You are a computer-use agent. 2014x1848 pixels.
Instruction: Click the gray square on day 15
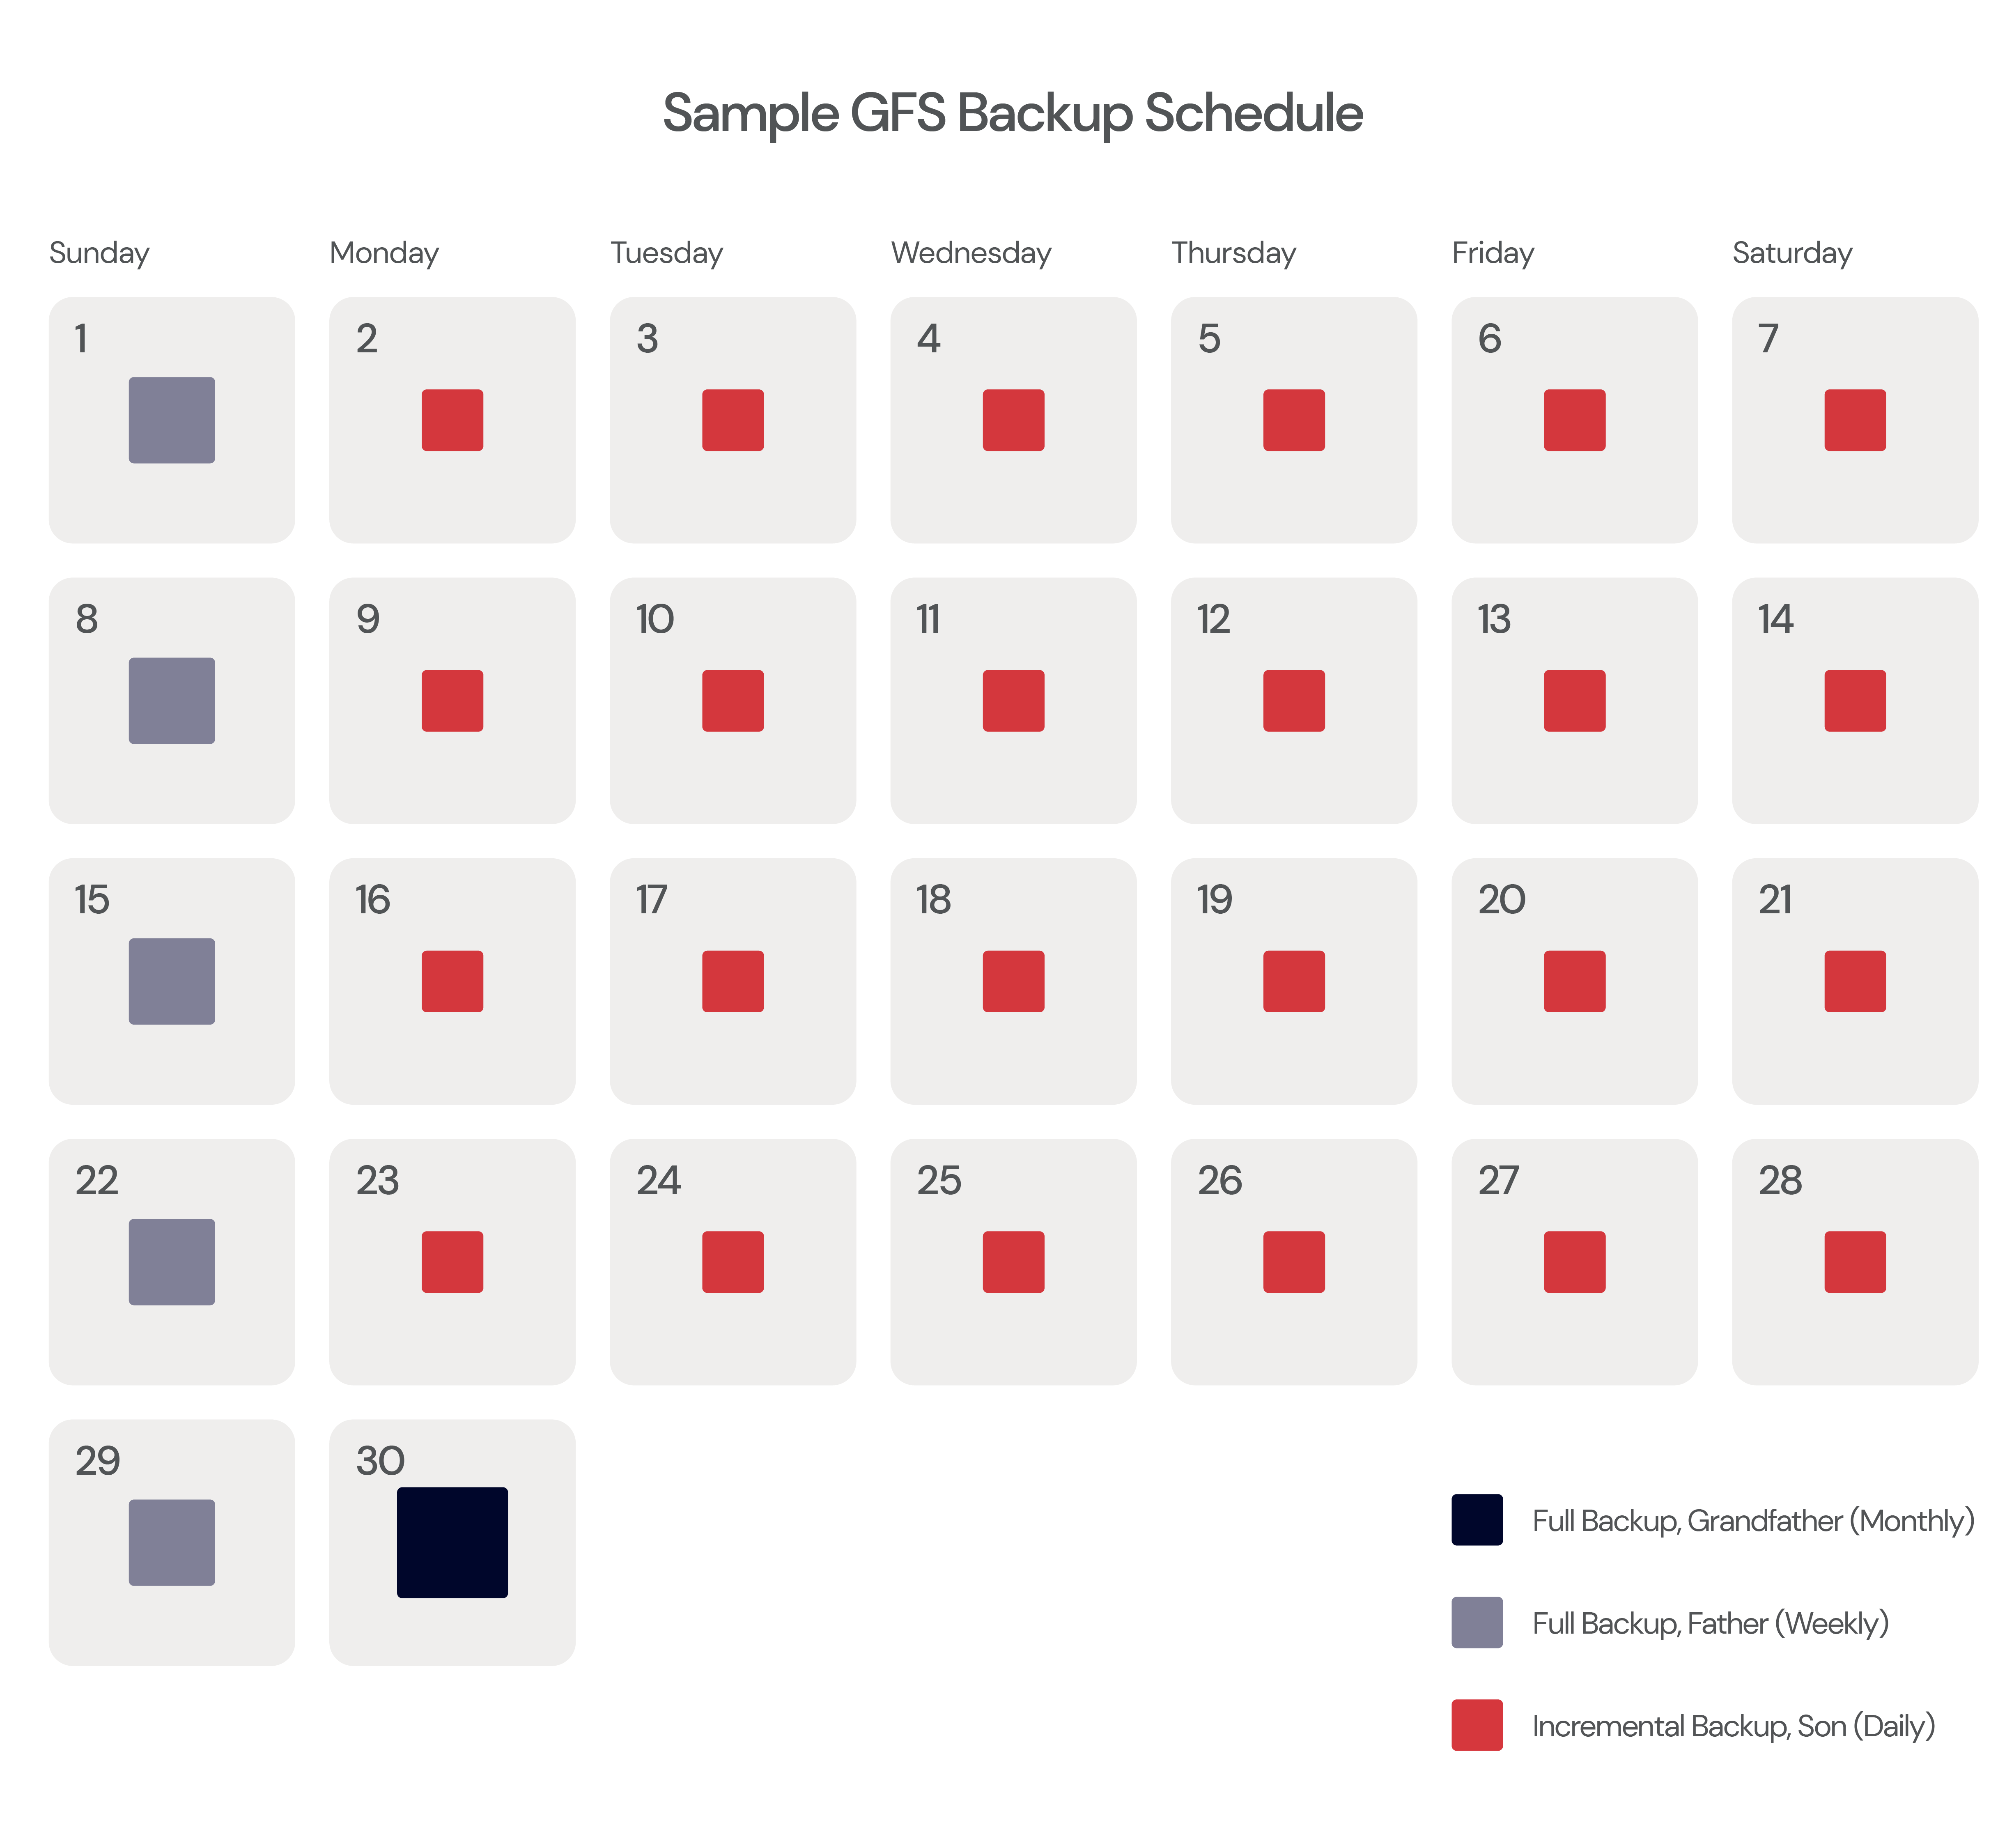(x=172, y=981)
